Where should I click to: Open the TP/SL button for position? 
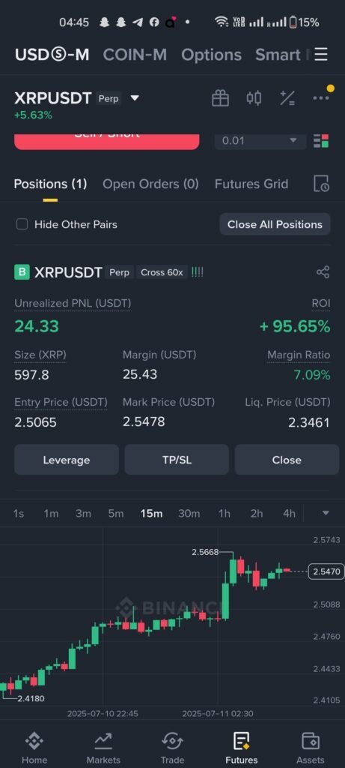click(x=177, y=460)
